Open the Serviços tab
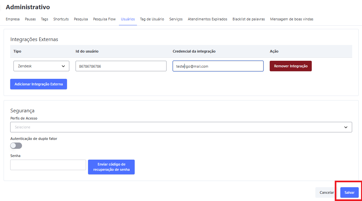 [176, 19]
